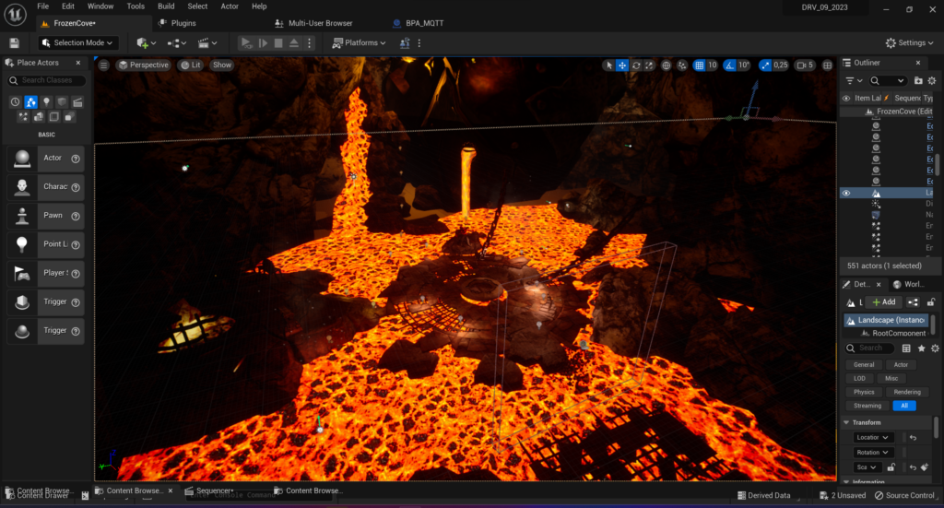Toggle grid snapping in viewport toolbar
The height and width of the screenshot is (508, 944).
click(x=698, y=65)
